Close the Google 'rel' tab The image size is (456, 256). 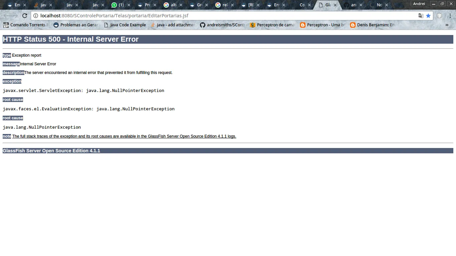click(233, 5)
